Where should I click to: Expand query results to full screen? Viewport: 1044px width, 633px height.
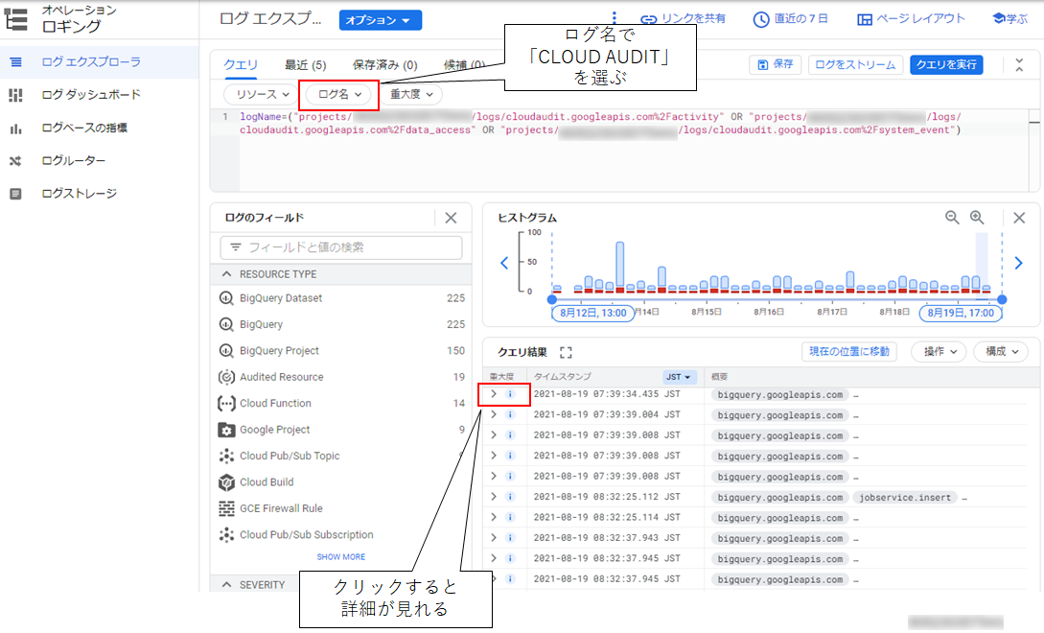(x=566, y=352)
